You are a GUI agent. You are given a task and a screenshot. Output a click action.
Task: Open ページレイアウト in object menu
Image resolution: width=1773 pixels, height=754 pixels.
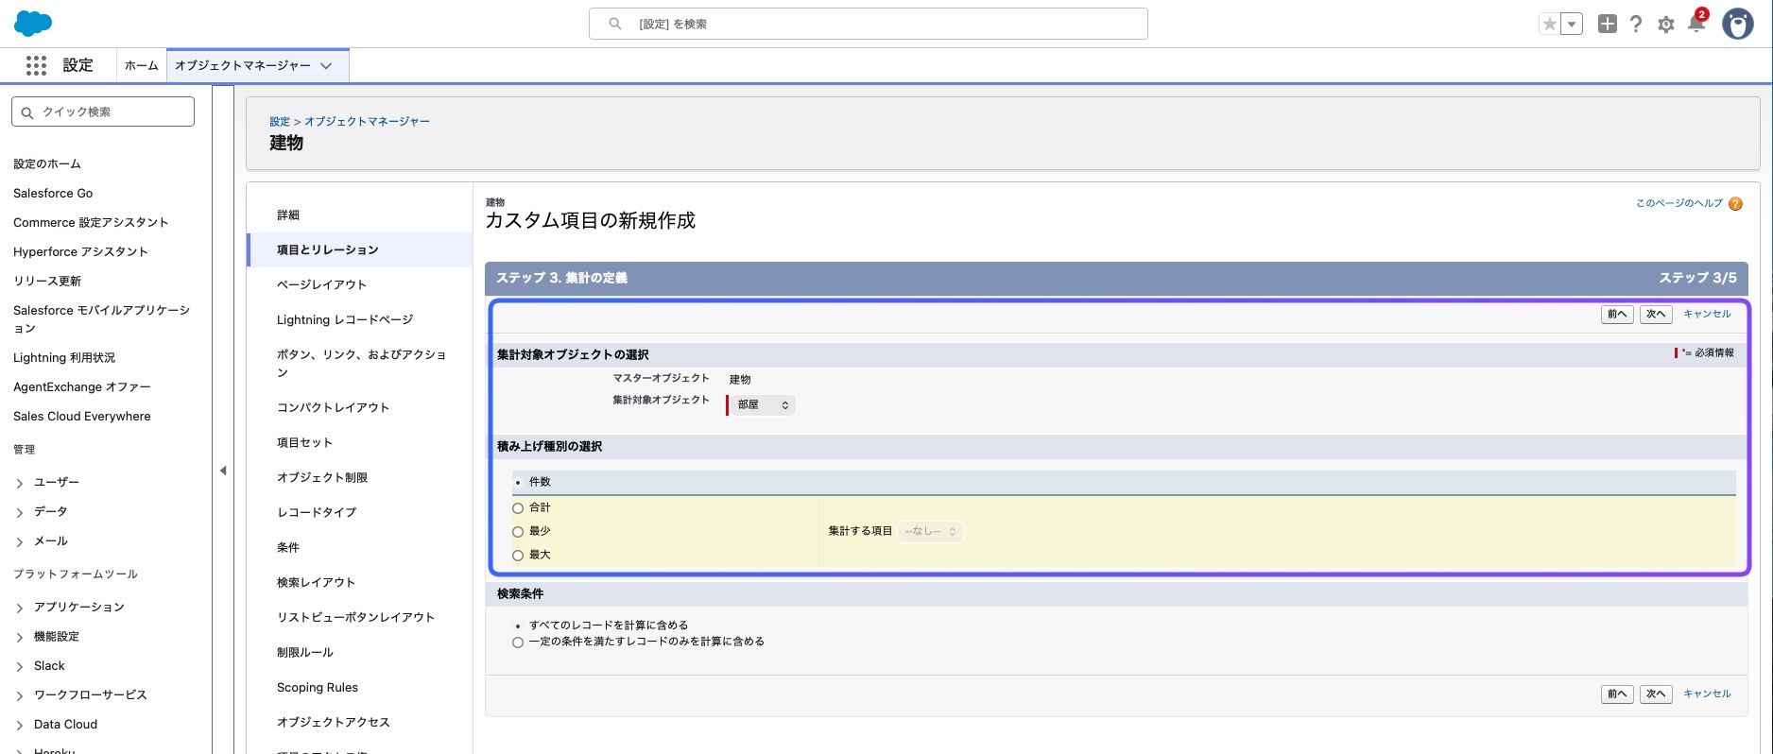tap(321, 284)
